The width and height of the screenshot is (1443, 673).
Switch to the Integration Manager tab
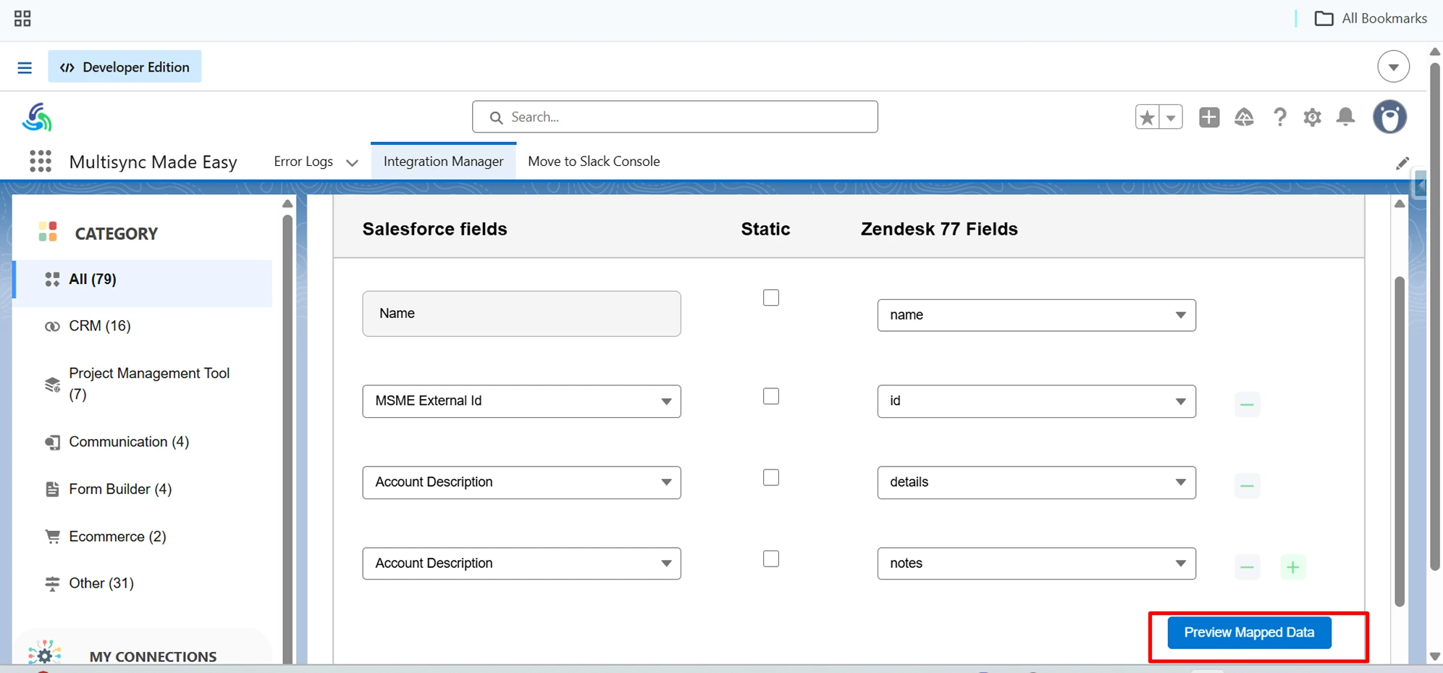pyautogui.click(x=443, y=161)
